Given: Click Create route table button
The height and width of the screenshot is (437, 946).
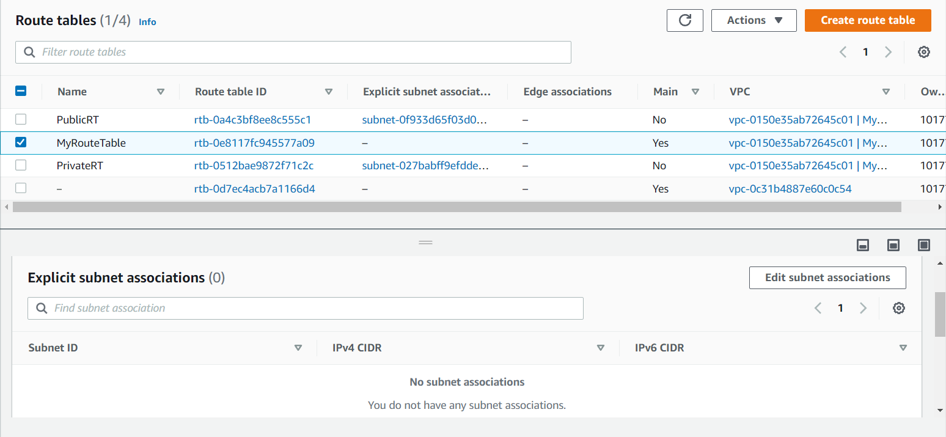Looking at the screenshot, I should pyautogui.click(x=868, y=20).
